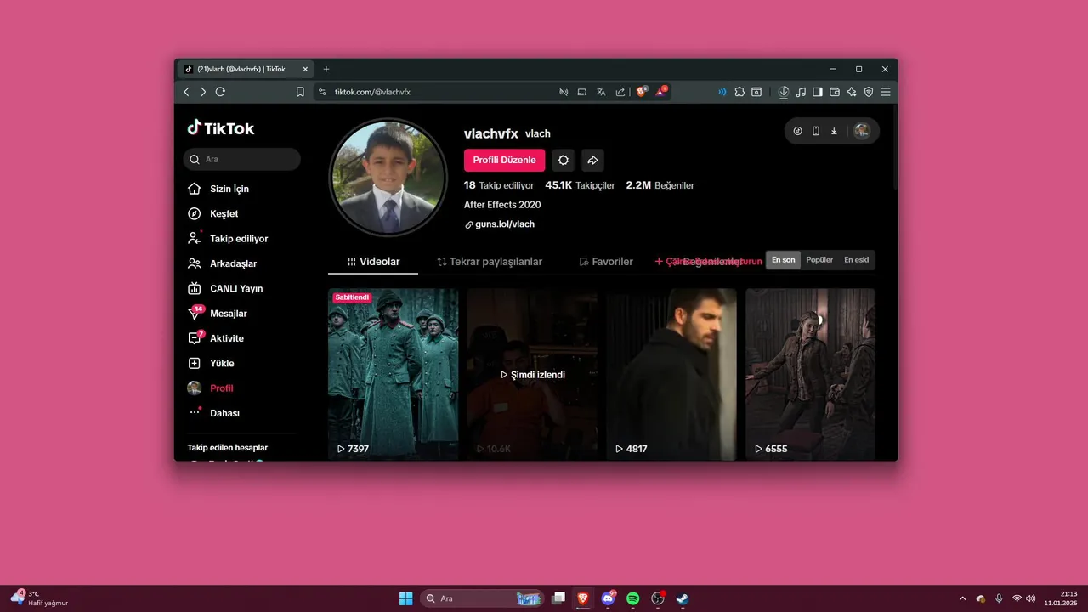Click Profili Düzenle button
The image size is (1088, 612).
pyautogui.click(x=504, y=160)
